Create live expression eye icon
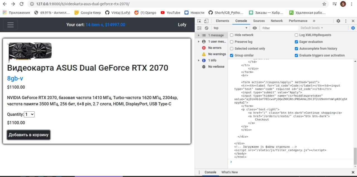 click(x=255, y=28)
